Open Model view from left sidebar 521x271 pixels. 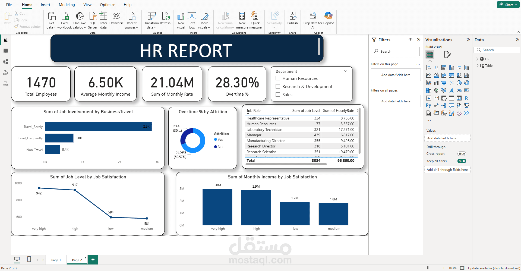pos(5,62)
